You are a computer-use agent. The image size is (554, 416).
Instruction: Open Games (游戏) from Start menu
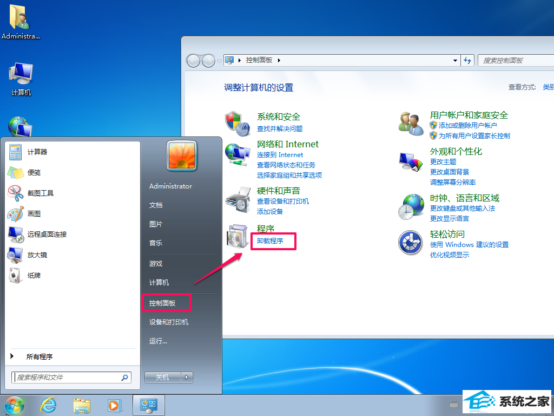coord(156,264)
